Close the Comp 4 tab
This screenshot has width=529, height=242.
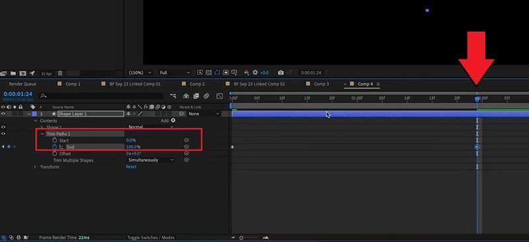point(345,84)
